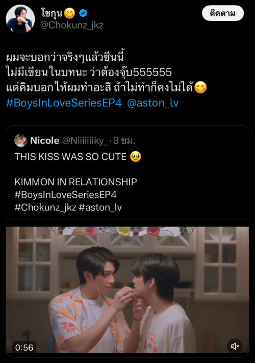Open the #Chokunz_jkz hashtag in quoted tweet

click(45, 207)
